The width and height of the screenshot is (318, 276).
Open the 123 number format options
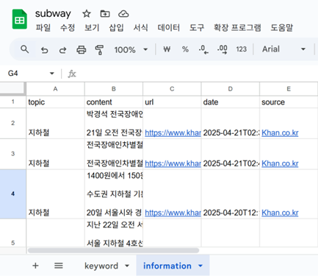click(241, 49)
